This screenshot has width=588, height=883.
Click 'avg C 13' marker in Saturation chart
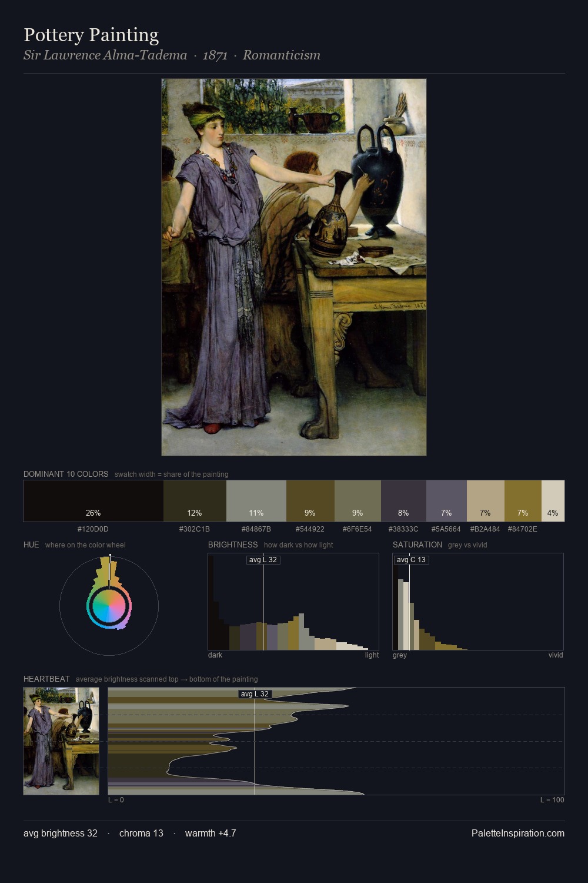[411, 560]
